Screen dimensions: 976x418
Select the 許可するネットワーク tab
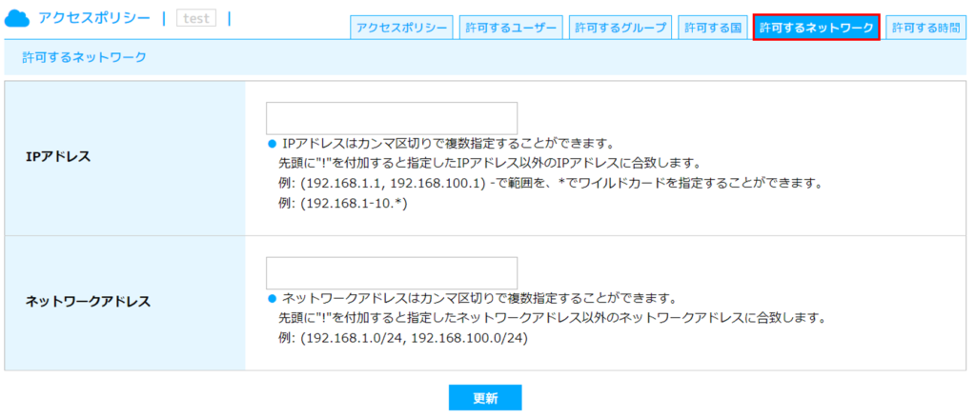816,28
